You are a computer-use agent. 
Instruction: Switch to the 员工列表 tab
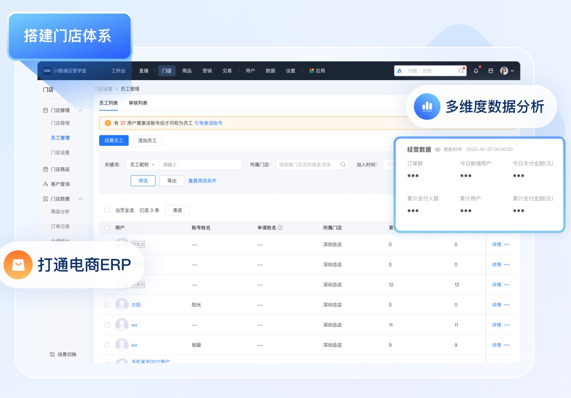tap(108, 103)
